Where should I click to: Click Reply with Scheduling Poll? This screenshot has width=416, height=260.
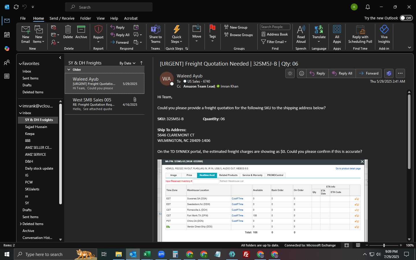click(x=360, y=34)
